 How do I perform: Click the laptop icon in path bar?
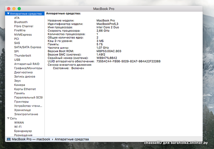pos(9,139)
